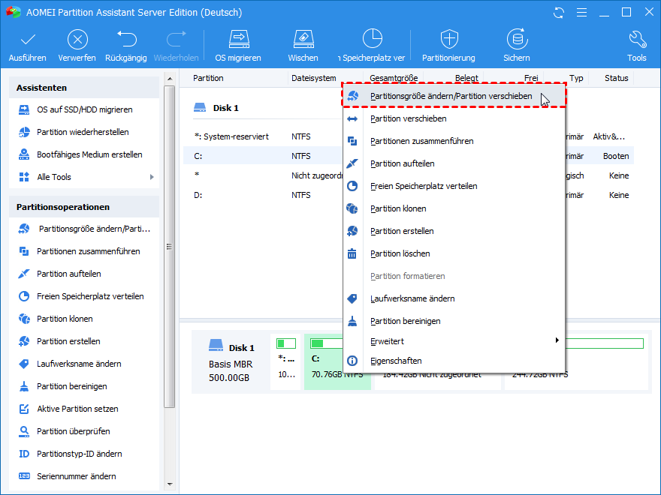The width and height of the screenshot is (661, 495).
Task: Open the Speicherplatz verteilen pie toolbar icon
Action: tap(373, 39)
